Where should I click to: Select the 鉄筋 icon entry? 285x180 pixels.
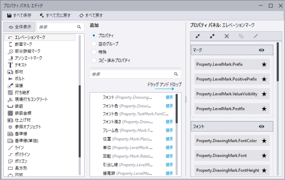click(x=10, y=106)
